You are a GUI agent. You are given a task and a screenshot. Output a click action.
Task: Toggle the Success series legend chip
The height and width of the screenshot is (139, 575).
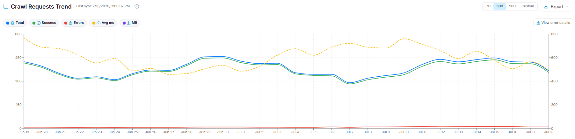click(44, 23)
